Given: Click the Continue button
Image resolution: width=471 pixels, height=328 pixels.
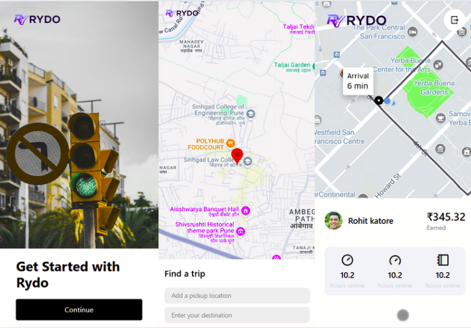Looking at the screenshot, I should pos(79,310).
